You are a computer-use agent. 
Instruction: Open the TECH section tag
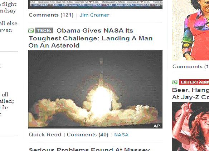point(44,31)
